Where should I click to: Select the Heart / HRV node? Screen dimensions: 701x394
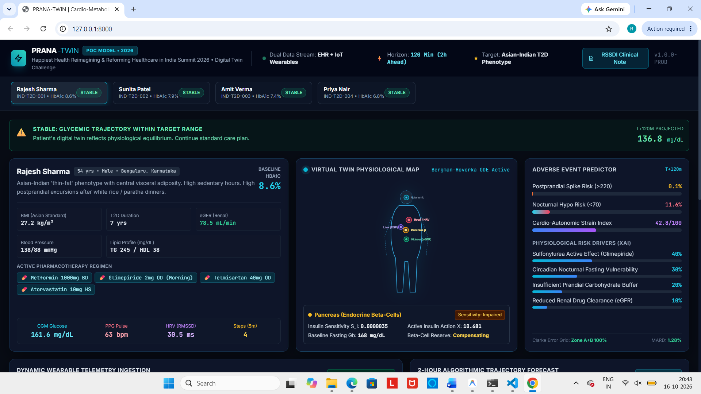pyautogui.click(x=409, y=220)
